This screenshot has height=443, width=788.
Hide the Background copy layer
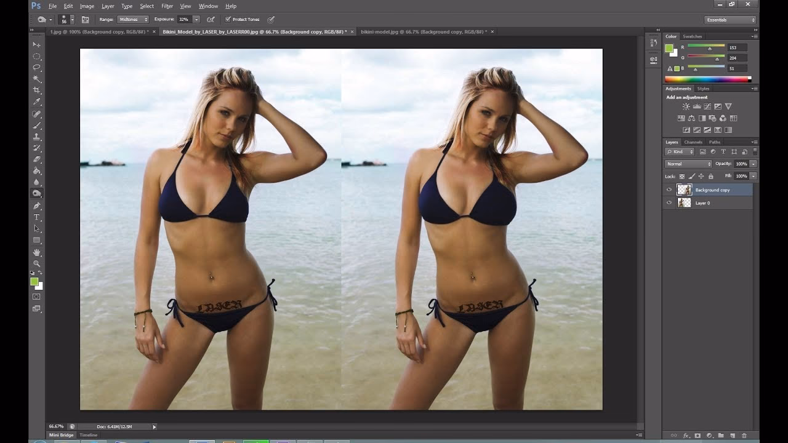click(x=669, y=190)
